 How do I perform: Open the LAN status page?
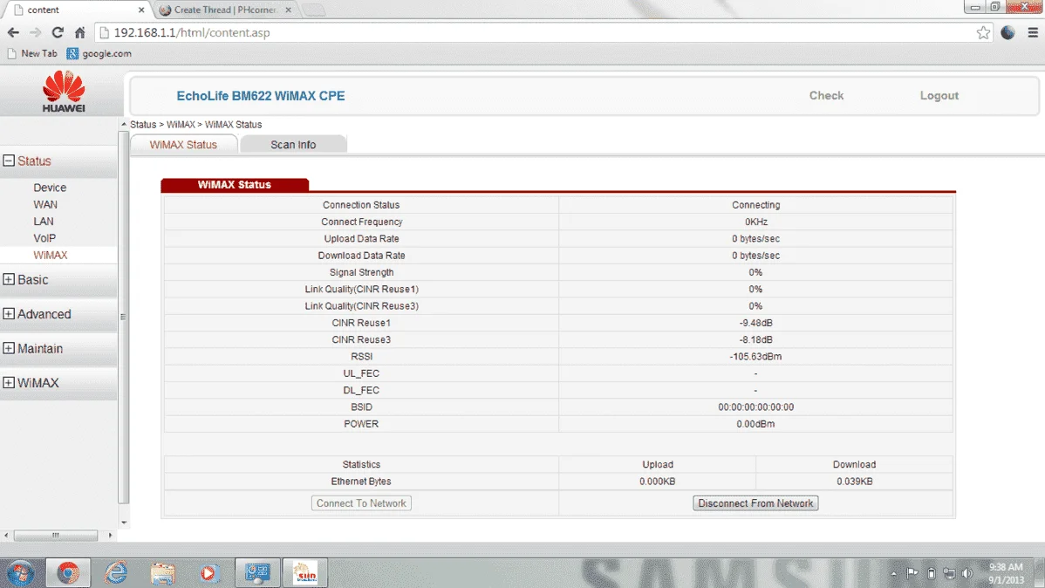(44, 221)
